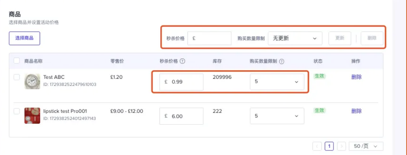Click 删除 link in Test ABC row
Image resolution: width=407 pixels, height=155 pixels.
click(x=356, y=77)
